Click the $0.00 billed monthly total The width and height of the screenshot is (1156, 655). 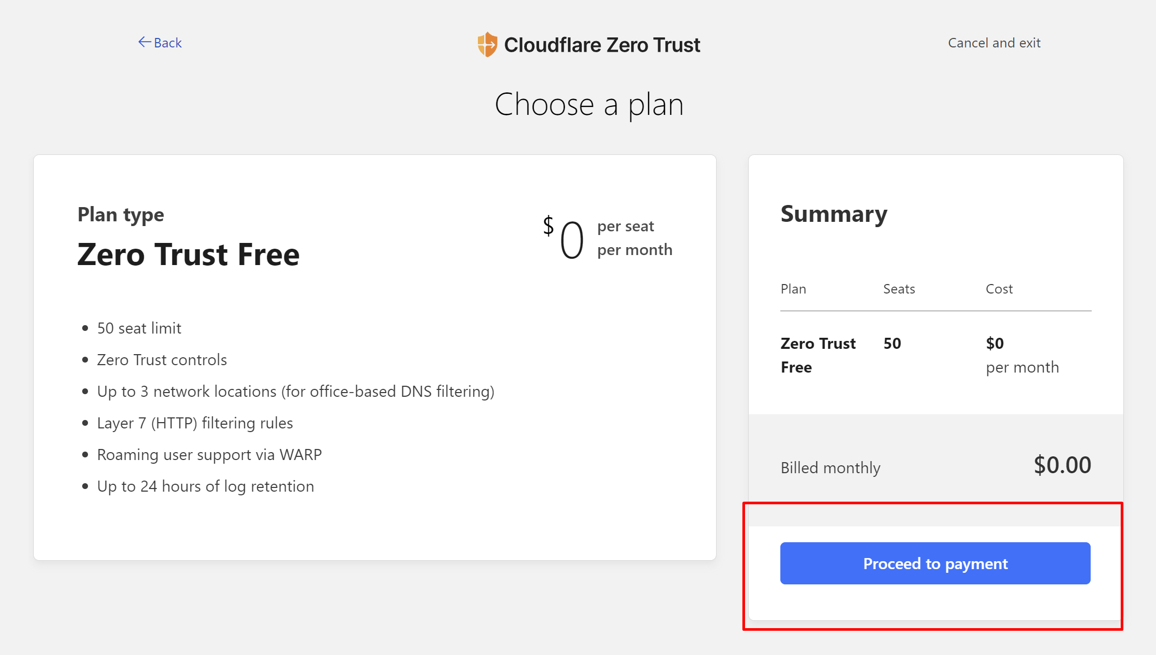click(x=1062, y=465)
